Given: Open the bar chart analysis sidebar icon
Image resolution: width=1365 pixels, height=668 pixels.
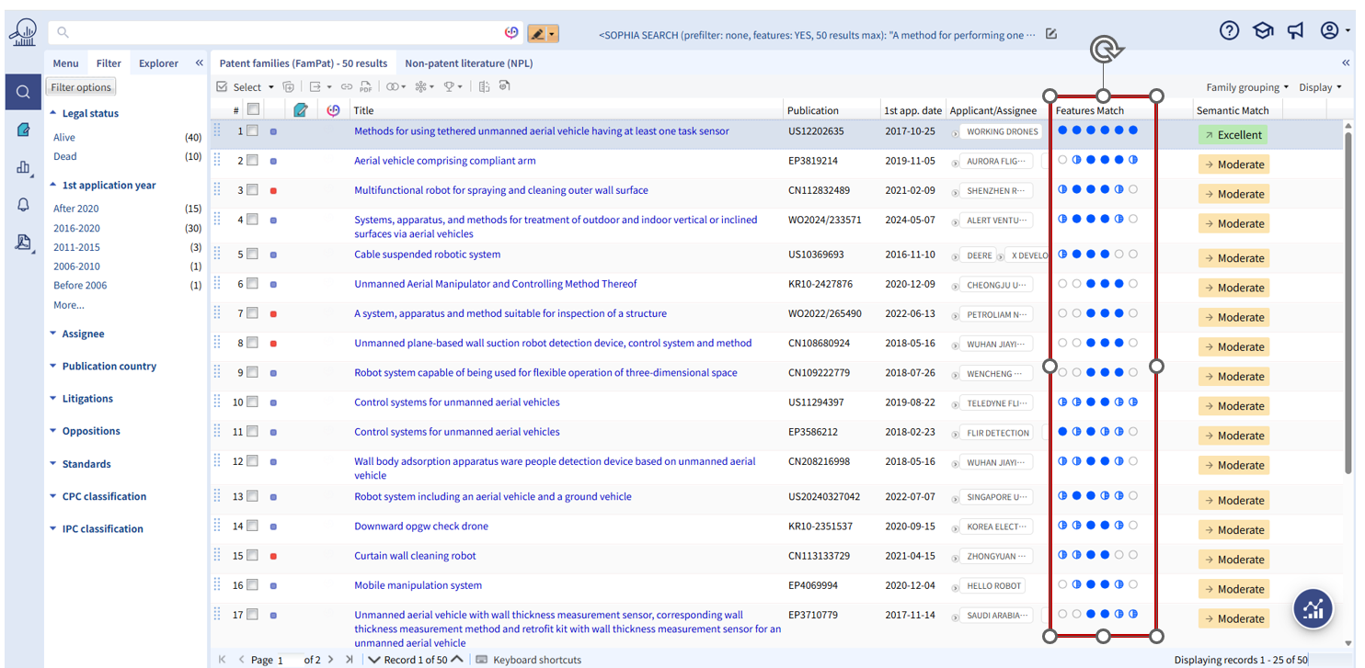Looking at the screenshot, I should 23,167.
